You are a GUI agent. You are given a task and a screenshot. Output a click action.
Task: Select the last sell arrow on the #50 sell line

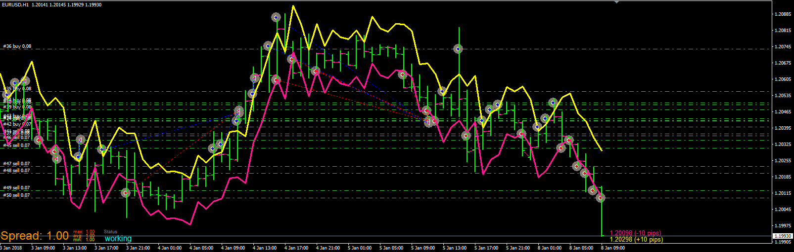[601, 198]
